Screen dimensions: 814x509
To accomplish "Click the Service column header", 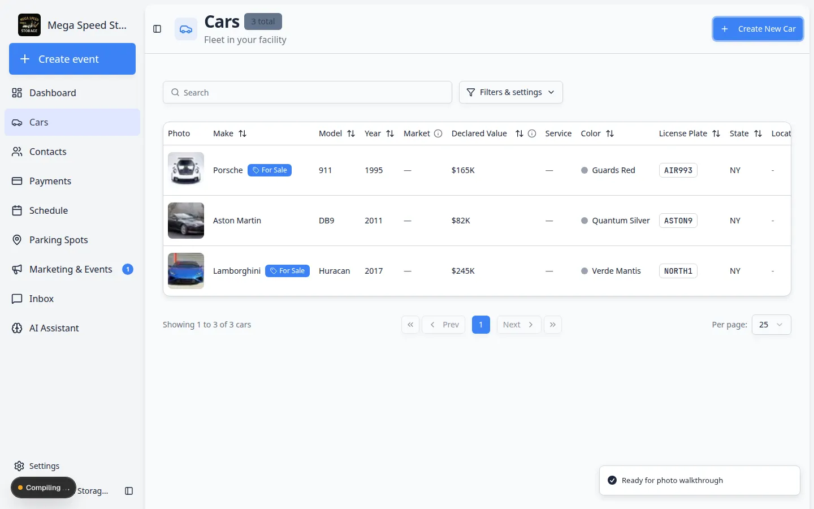I will click(558, 133).
